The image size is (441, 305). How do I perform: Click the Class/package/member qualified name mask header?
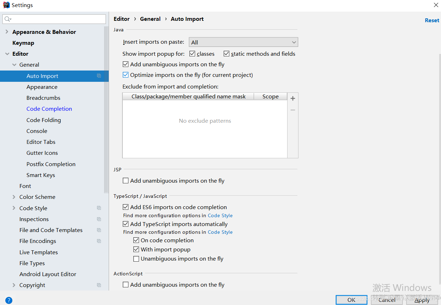click(188, 97)
